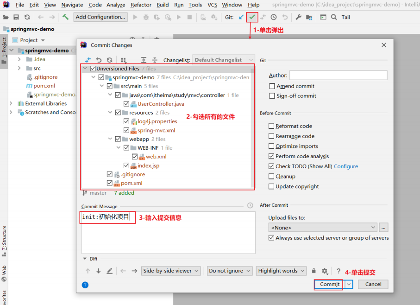The width and height of the screenshot is (420, 305).
Task: Click next difference down arrow in Diff
Action: coord(99,271)
